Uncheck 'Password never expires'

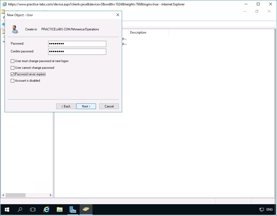12,74
